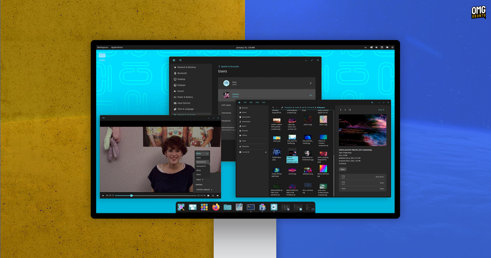Go back in the file manager path bar
The width and height of the screenshot is (491, 258).
point(273,107)
